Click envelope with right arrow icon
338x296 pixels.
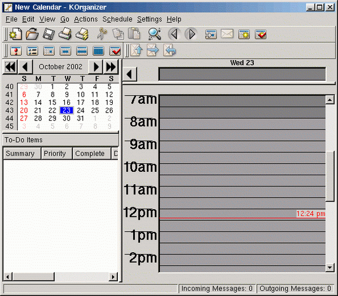152,50
